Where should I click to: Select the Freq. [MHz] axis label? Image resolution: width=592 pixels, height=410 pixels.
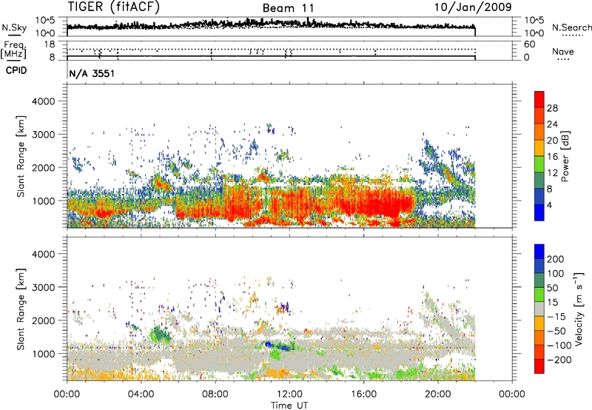13,50
